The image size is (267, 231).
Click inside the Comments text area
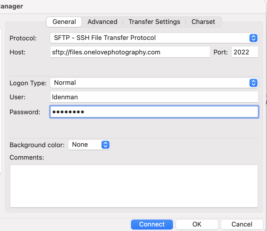(134, 186)
